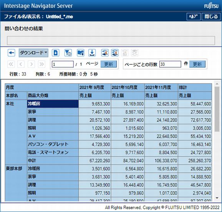
Task: Click the 電話・スマートフォン row label
Action: (x=53, y=152)
